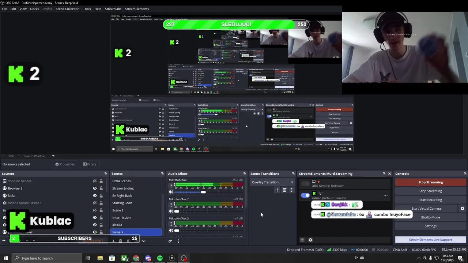The height and width of the screenshot is (263, 468).
Task: Adjust Mikrofón/Aux 3 volume slider
Action: [177, 230]
